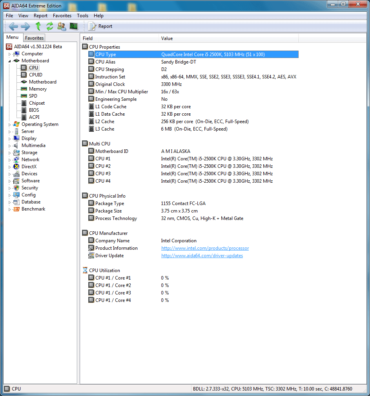Open the Intel products processor link
This screenshot has height=396, width=370.
[x=205, y=248]
